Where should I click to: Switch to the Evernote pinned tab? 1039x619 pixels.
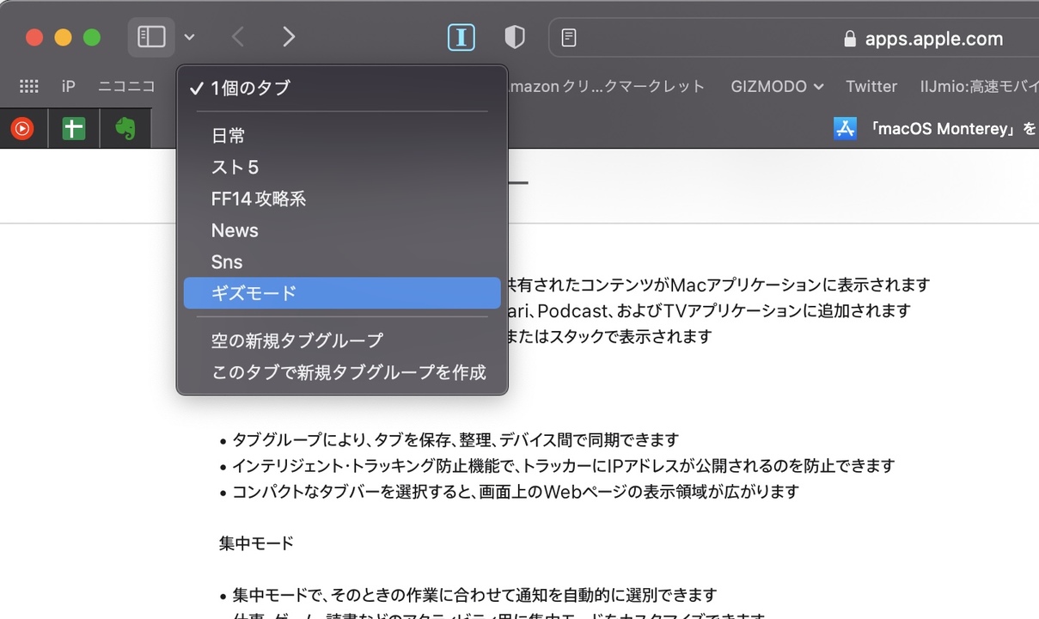click(125, 129)
